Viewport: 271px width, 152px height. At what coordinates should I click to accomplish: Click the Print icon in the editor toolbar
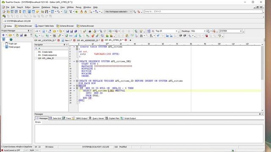tap(90, 31)
